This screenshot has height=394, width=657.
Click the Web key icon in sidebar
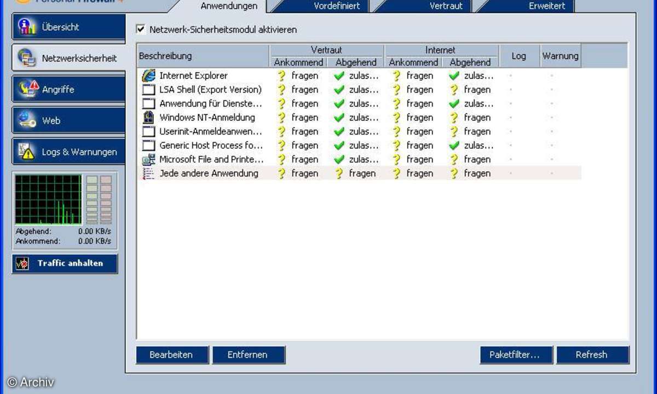pyautogui.click(x=27, y=120)
